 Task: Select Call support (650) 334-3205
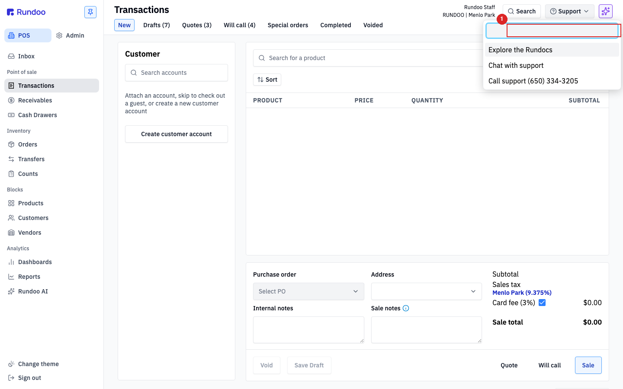click(552, 81)
